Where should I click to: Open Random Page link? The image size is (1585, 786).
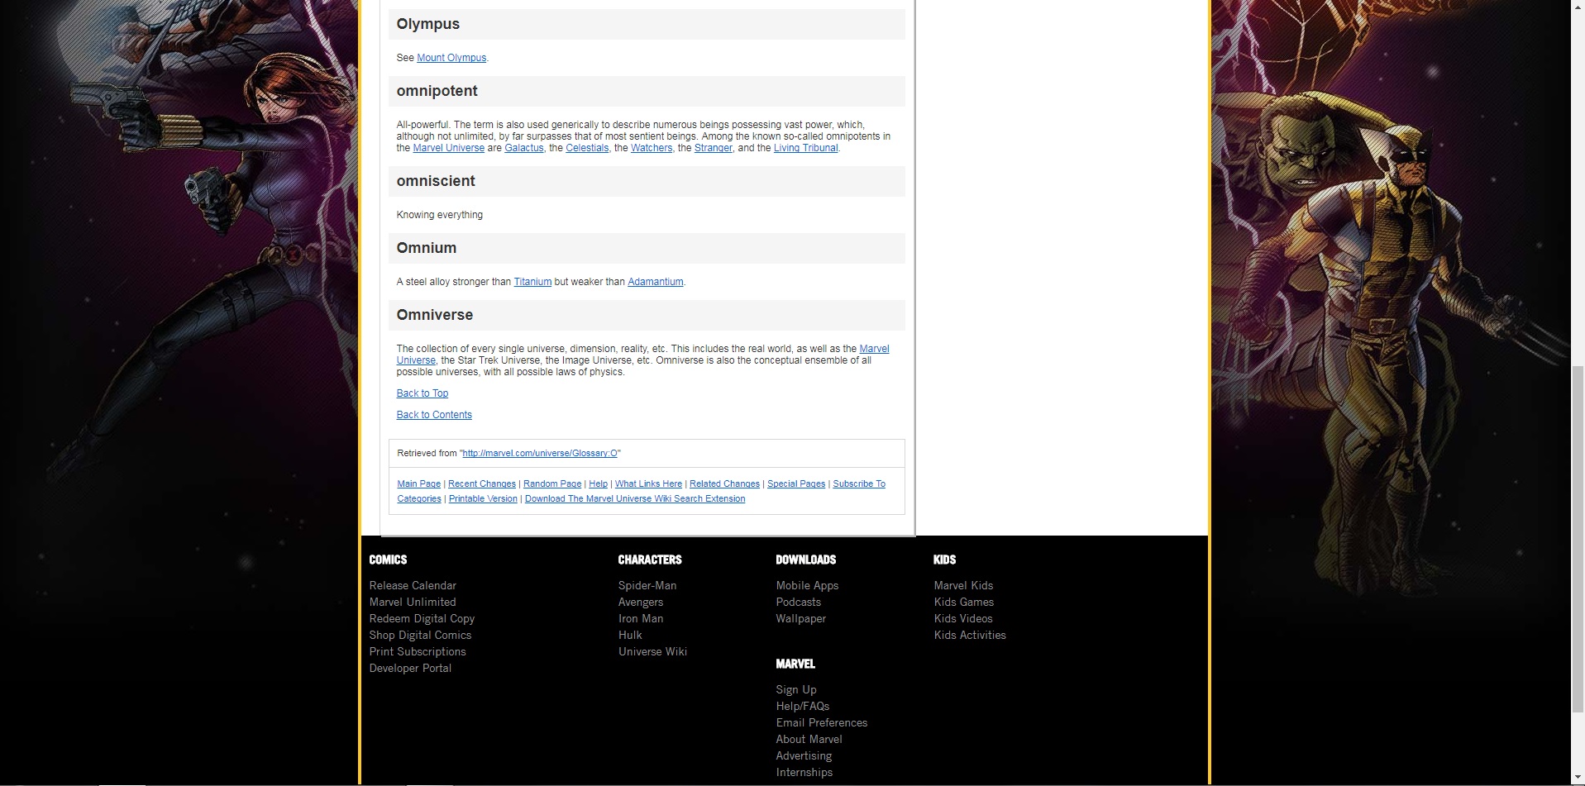pyautogui.click(x=552, y=484)
